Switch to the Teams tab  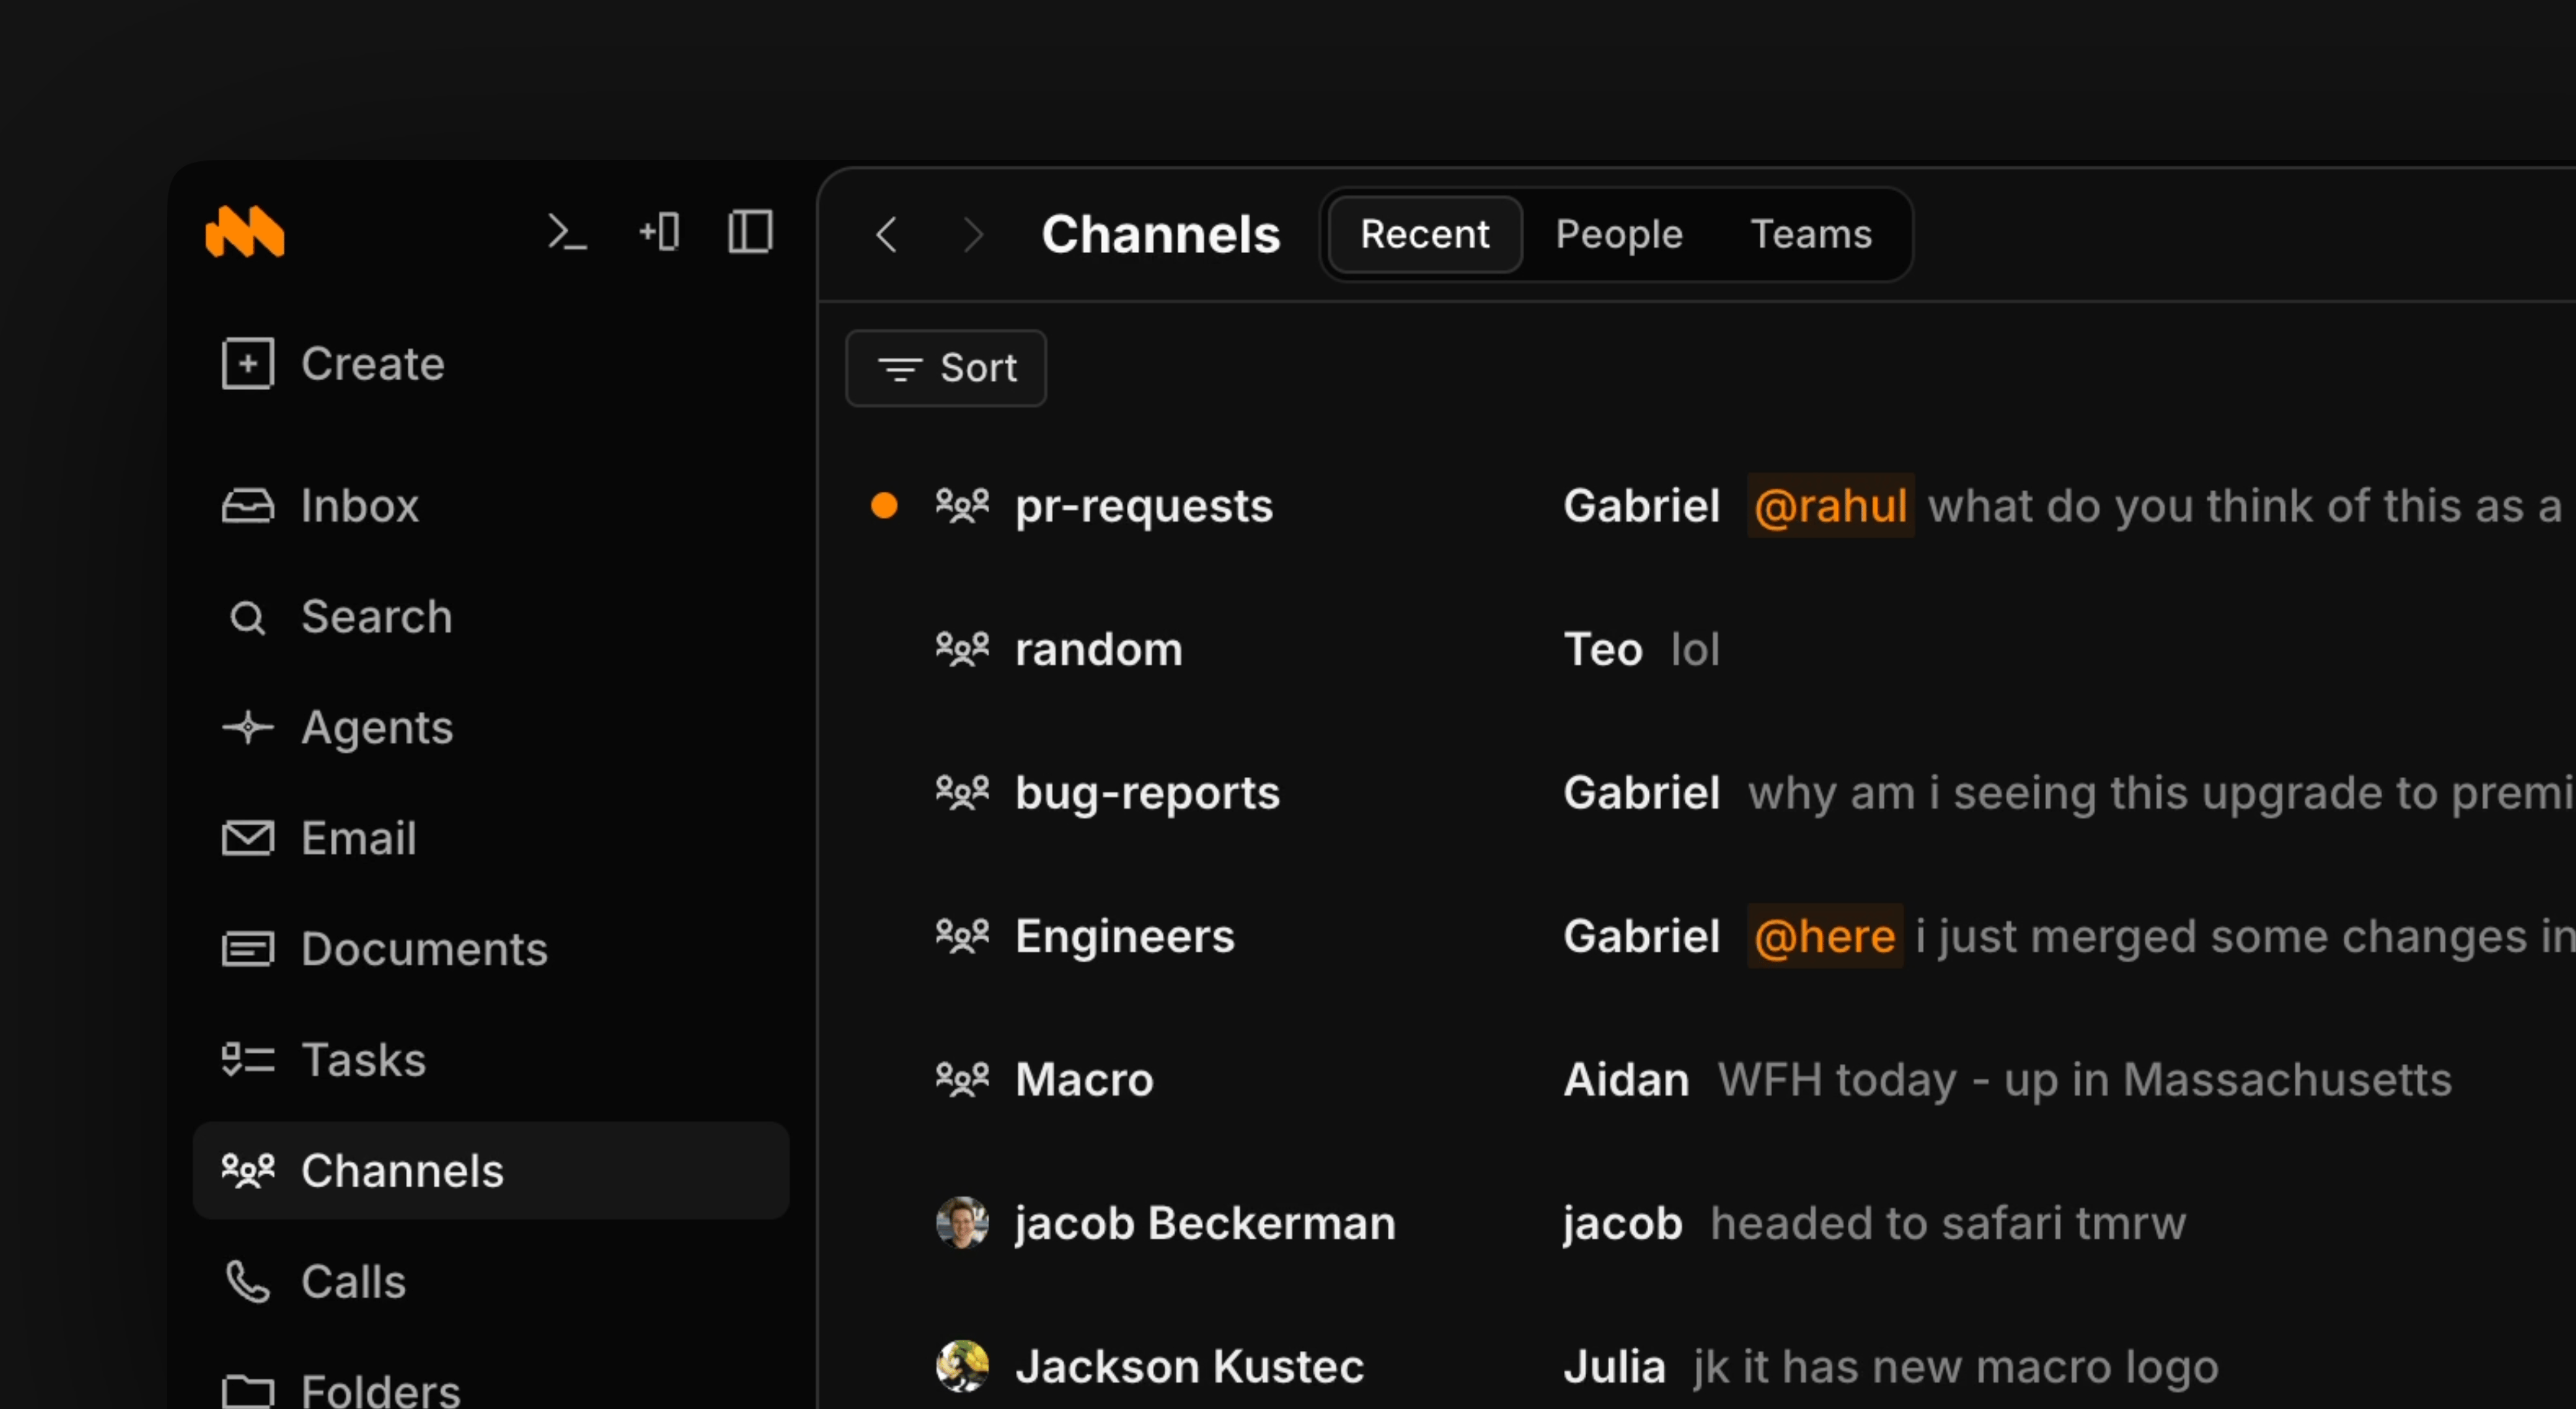[x=1811, y=234]
